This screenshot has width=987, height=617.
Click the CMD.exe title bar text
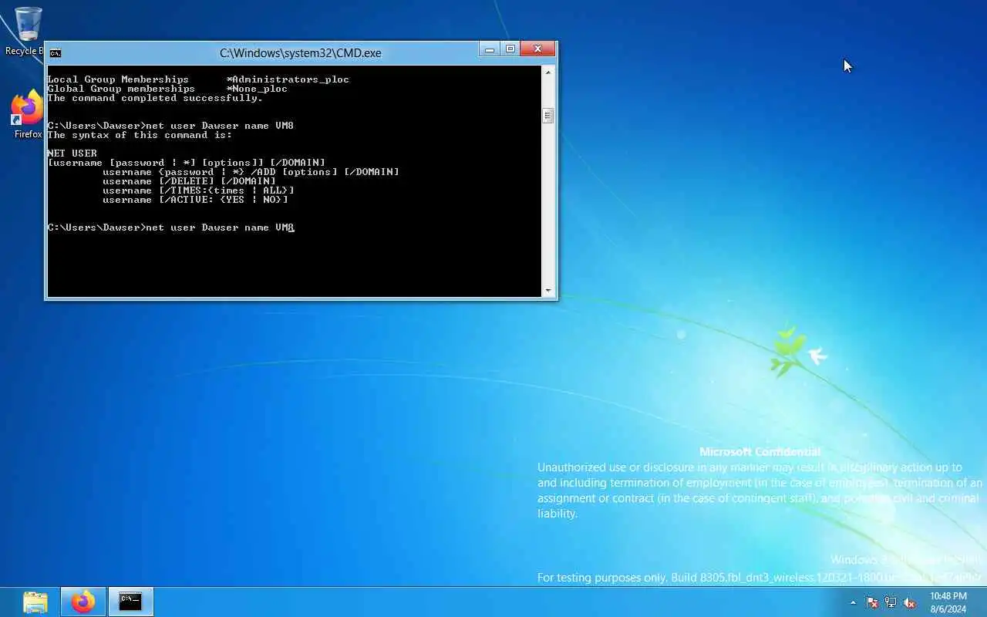300,53
